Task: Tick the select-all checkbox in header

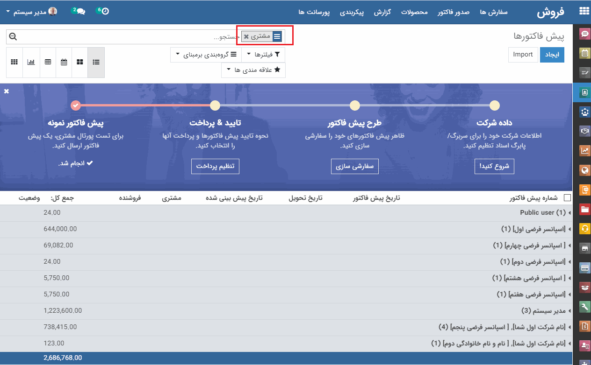Action: [x=567, y=198]
